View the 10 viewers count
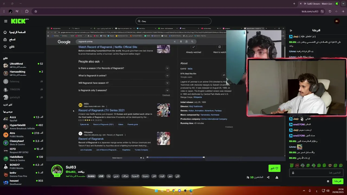The image size is (347, 195). pyautogui.click(x=255, y=177)
